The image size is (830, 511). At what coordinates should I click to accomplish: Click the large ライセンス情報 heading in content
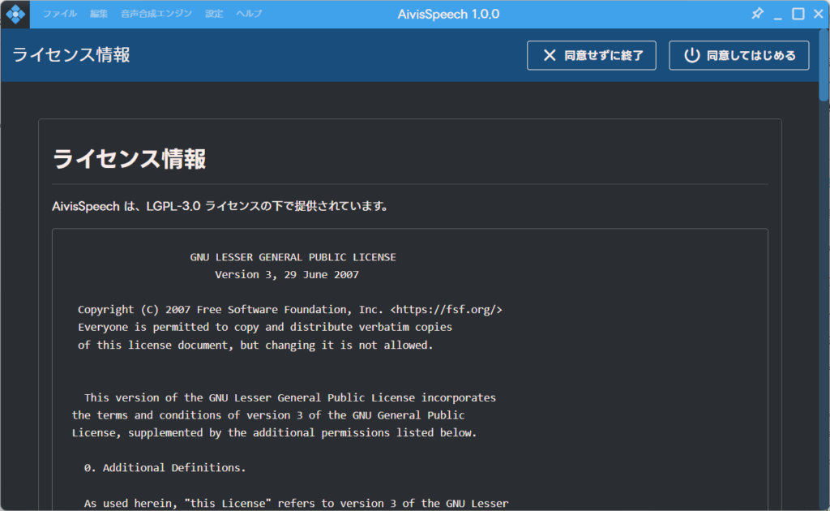[x=129, y=159]
